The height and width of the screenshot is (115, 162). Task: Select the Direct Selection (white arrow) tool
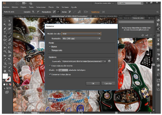click(9, 21)
